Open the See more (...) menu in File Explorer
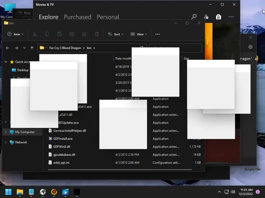 point(158,34)
